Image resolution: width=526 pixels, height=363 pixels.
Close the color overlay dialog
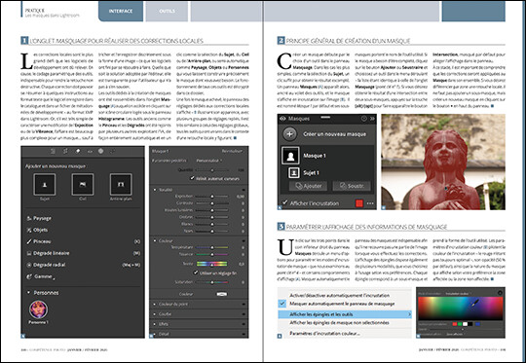(x=500, y=293)
